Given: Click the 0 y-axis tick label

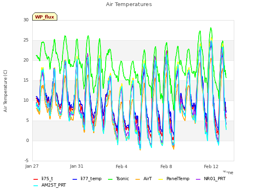Looking at the screenshot, I should (x=27, y=140).
